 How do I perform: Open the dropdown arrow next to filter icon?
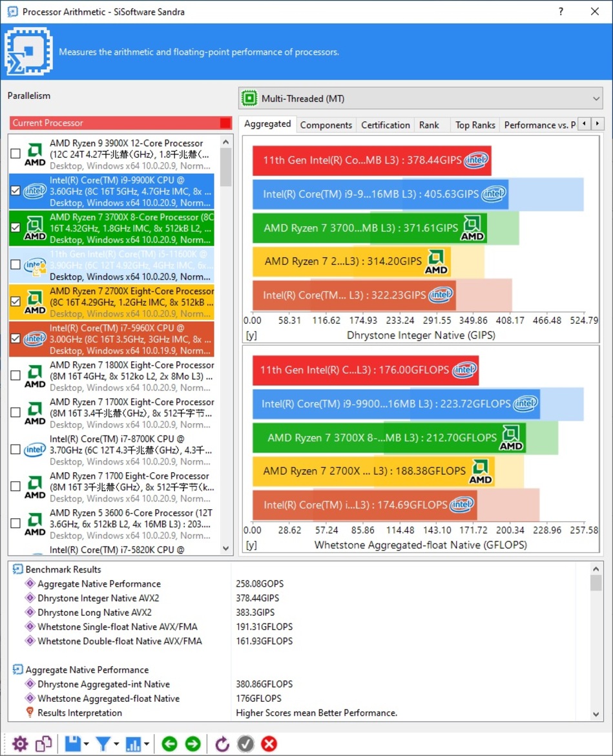tap(116, 744)
